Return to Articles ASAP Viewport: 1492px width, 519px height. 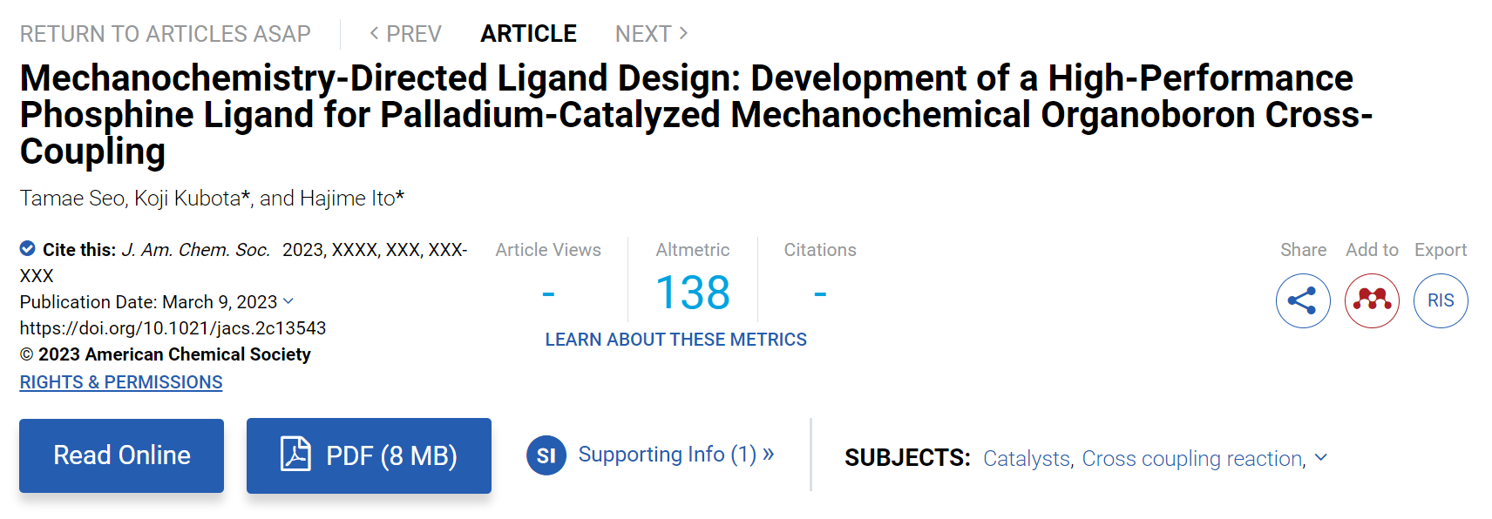(x=166, y=33)
